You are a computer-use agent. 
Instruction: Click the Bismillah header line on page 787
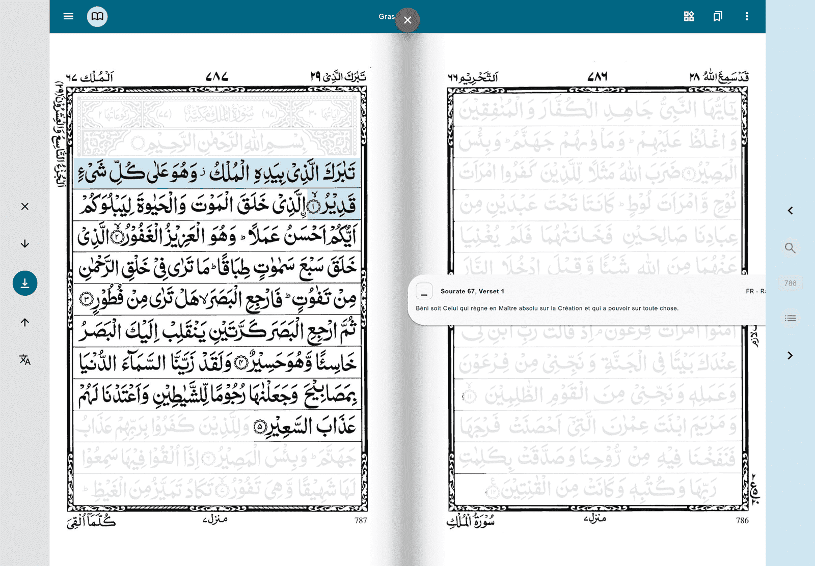(x=218, y=143)
